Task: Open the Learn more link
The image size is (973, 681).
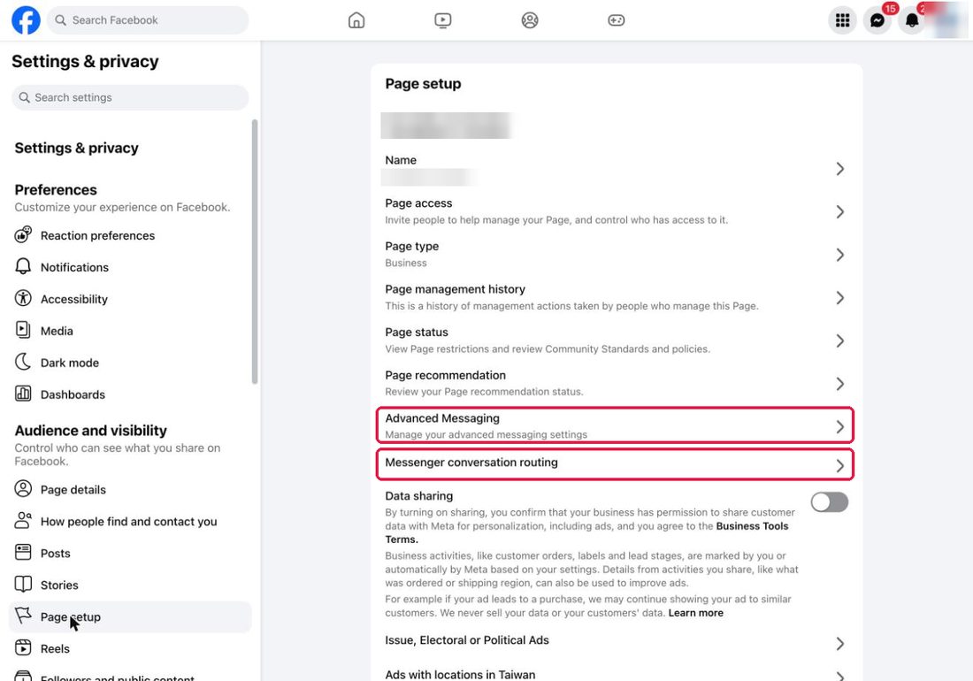Action: pyautogui.click(x=695, y=613)
